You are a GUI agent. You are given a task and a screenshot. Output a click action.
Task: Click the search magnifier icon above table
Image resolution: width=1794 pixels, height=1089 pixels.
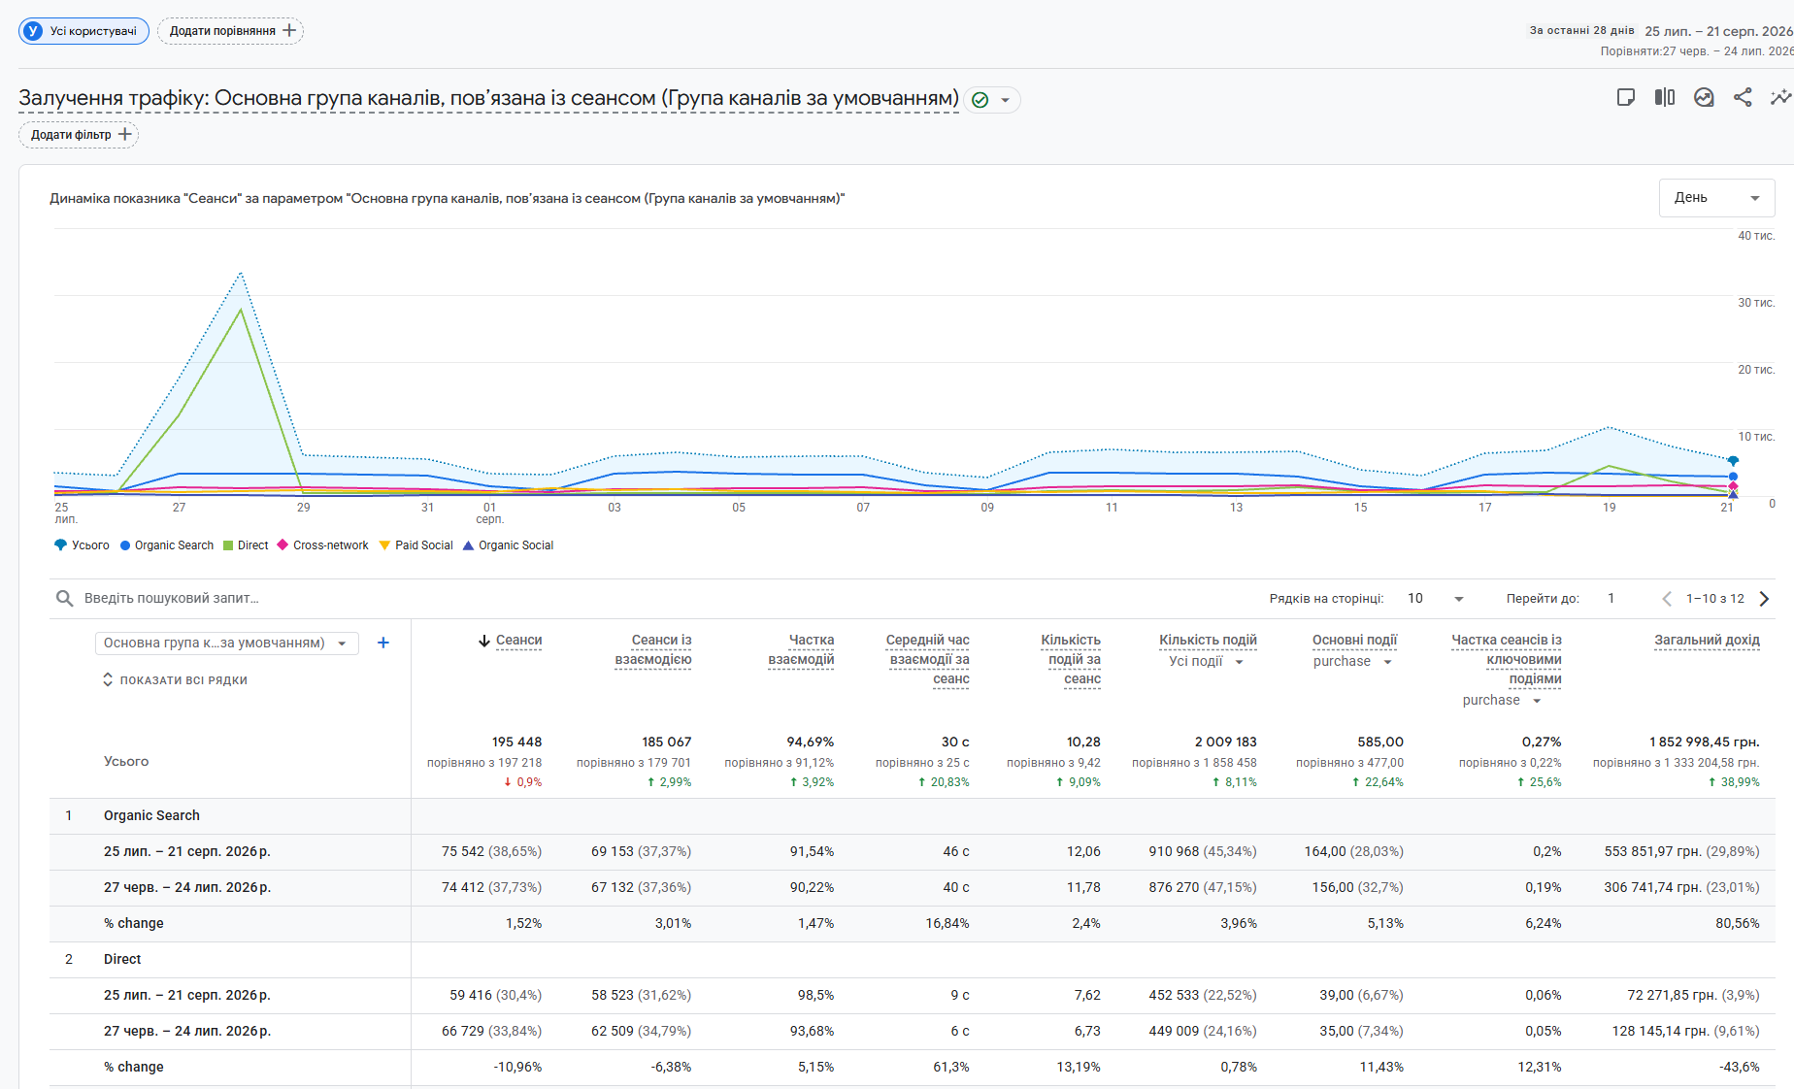[x=64, y=599]
